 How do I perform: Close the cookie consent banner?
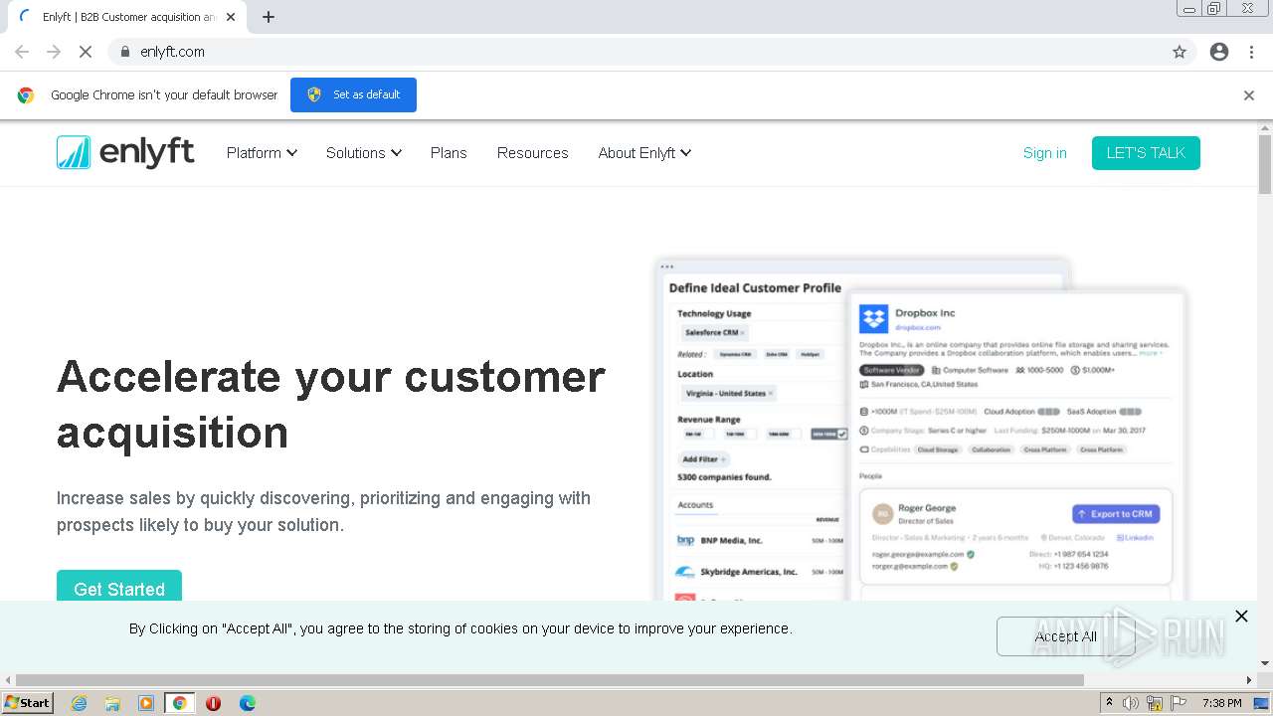1241,616
